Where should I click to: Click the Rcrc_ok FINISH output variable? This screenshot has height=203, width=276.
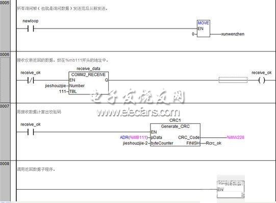214,143
